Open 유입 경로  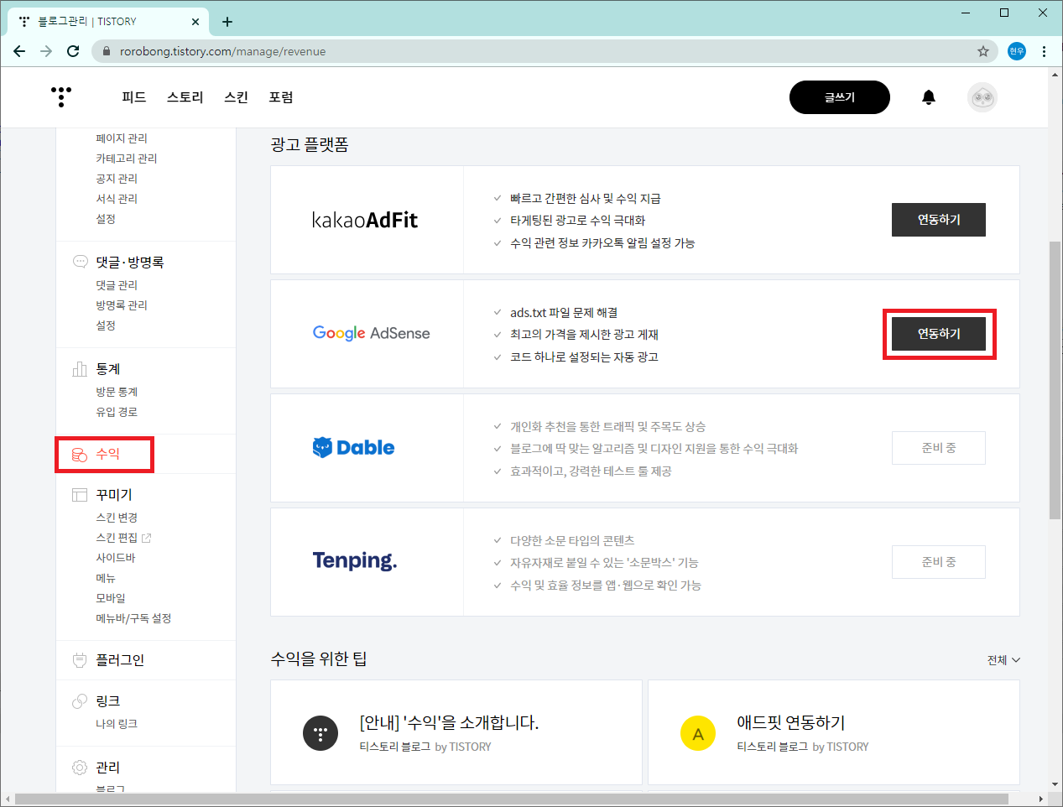point(117,412)
